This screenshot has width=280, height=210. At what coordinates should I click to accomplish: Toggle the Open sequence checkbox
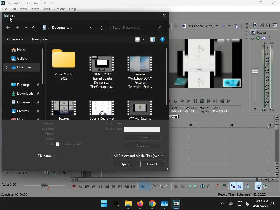click(x=57, y=144)
